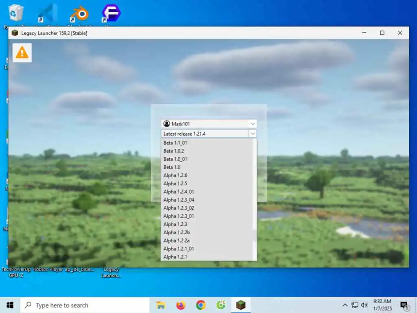Image resolution: width=417 pixels, height=313 pixels.
Task: Choose Beta 1.0_01 version
Action: (206, 159)
